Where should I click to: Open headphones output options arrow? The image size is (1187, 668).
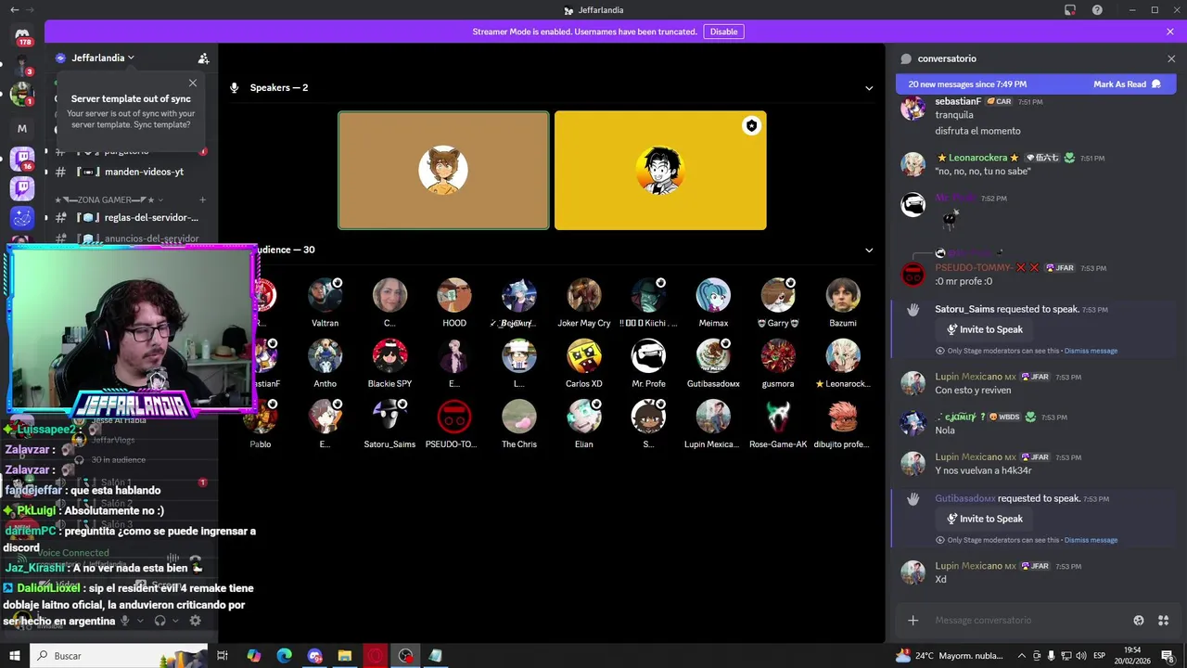pos(175,621)
